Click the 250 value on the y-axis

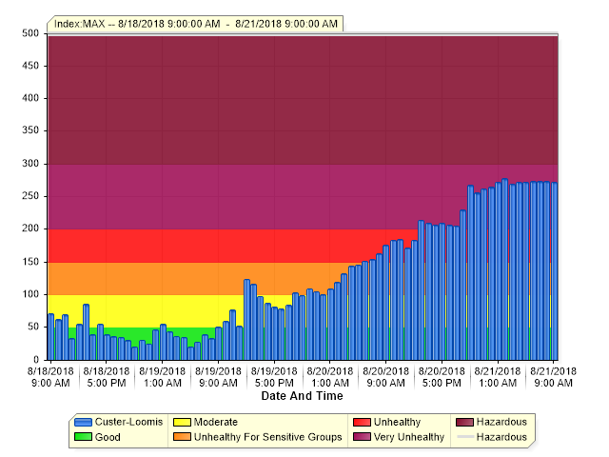tap(29, 196)
